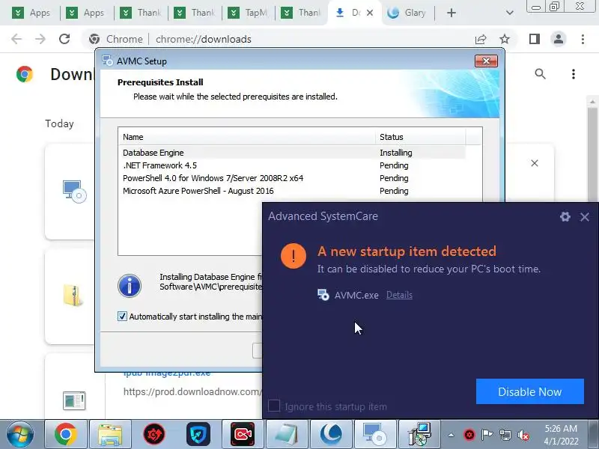Open the Windows Installer taskbar icon
This screenshot has width=599, height=449.
point(419,434)
